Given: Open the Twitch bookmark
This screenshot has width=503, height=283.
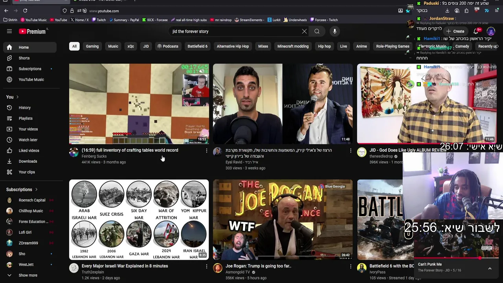Looking at the screenshot, I should click(99, 20).
